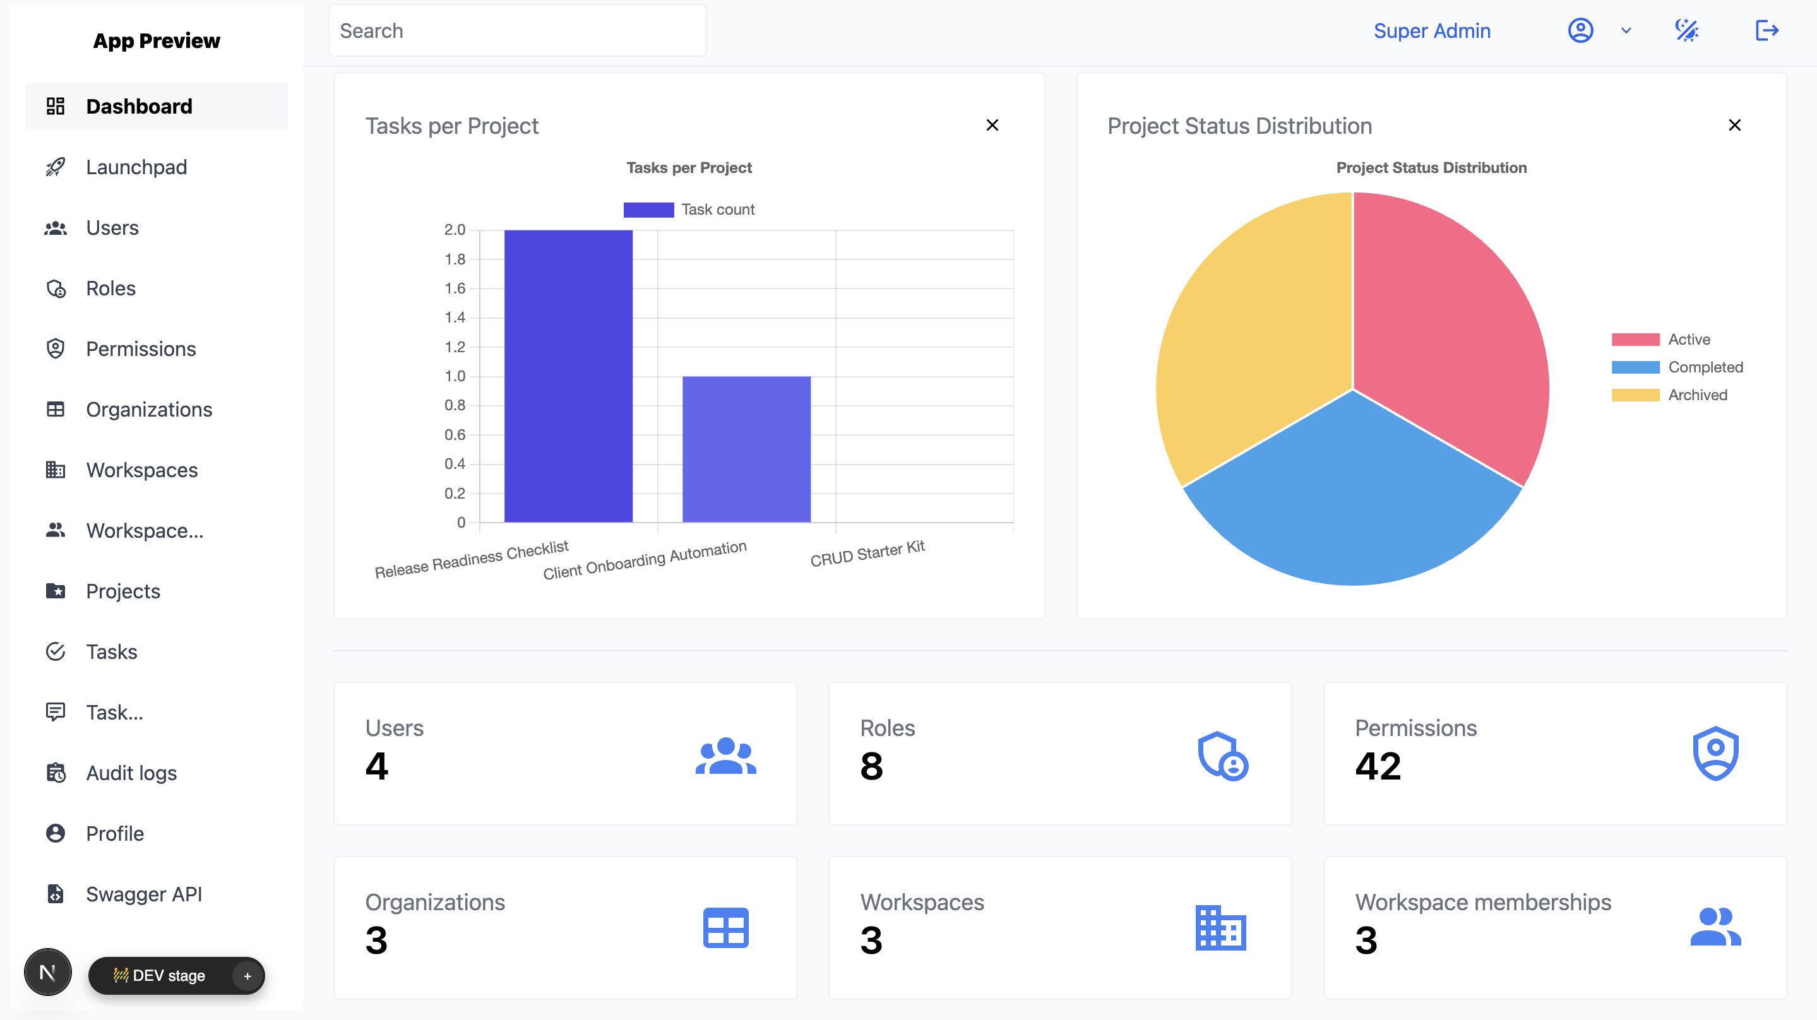Click the Swagger API code-file icon
The height and width of the screenshot is (1020, 1817).
[56, 894]
